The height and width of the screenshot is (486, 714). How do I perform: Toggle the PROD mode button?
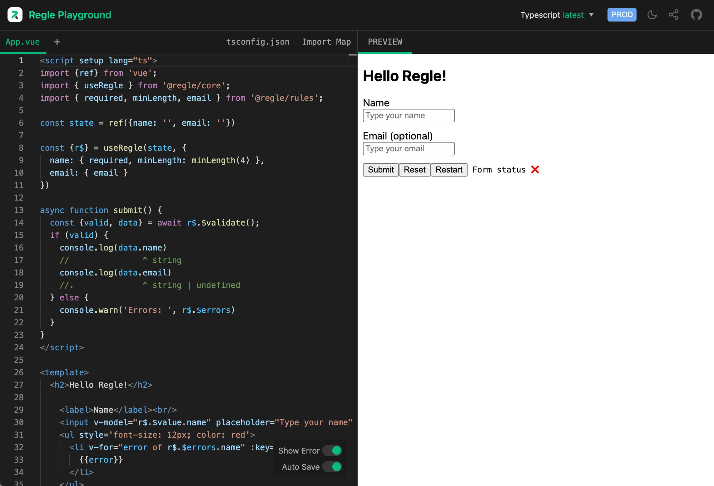pyautogui.click(x=622, y=15)
